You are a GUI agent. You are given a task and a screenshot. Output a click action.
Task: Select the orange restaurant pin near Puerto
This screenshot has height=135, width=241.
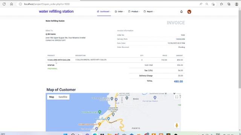click(x=99, y=124)
